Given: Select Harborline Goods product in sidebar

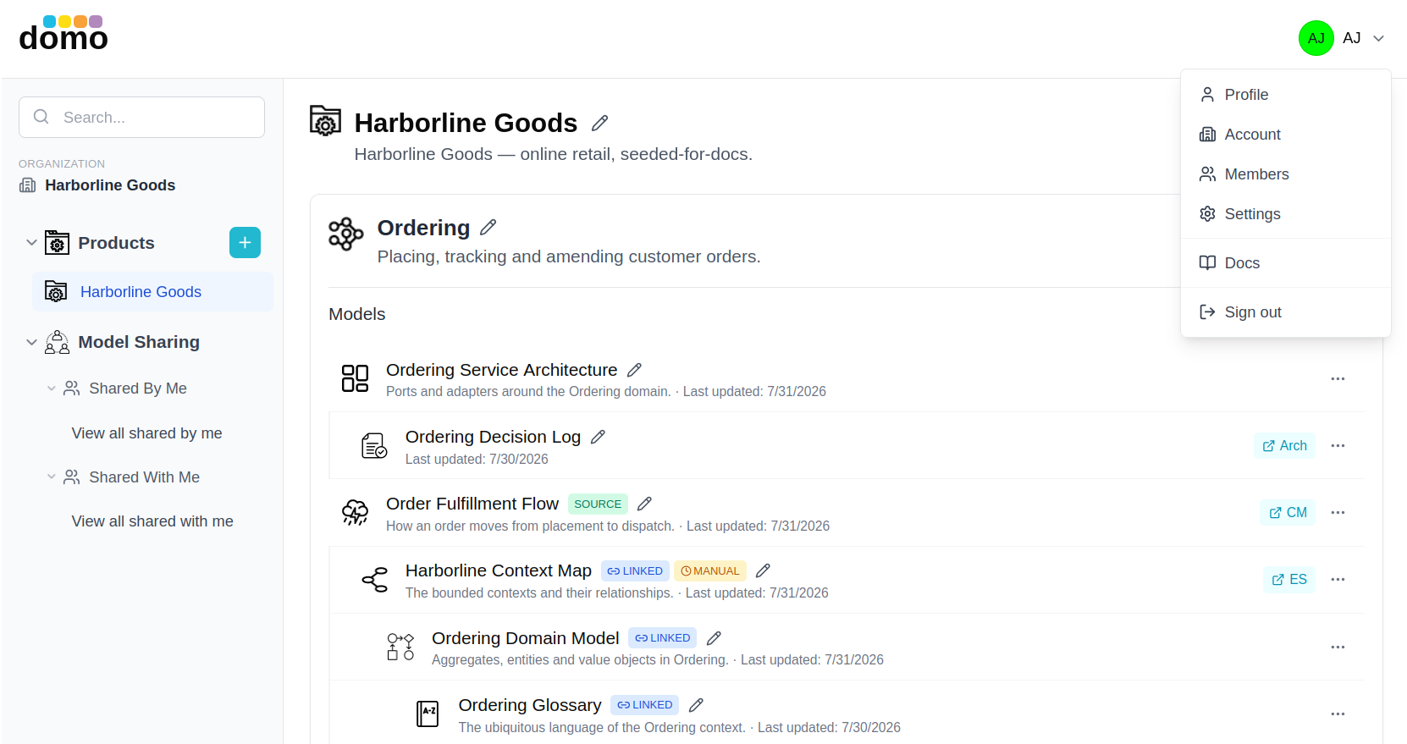Looking at the screenshot, I should click(152, 292).
